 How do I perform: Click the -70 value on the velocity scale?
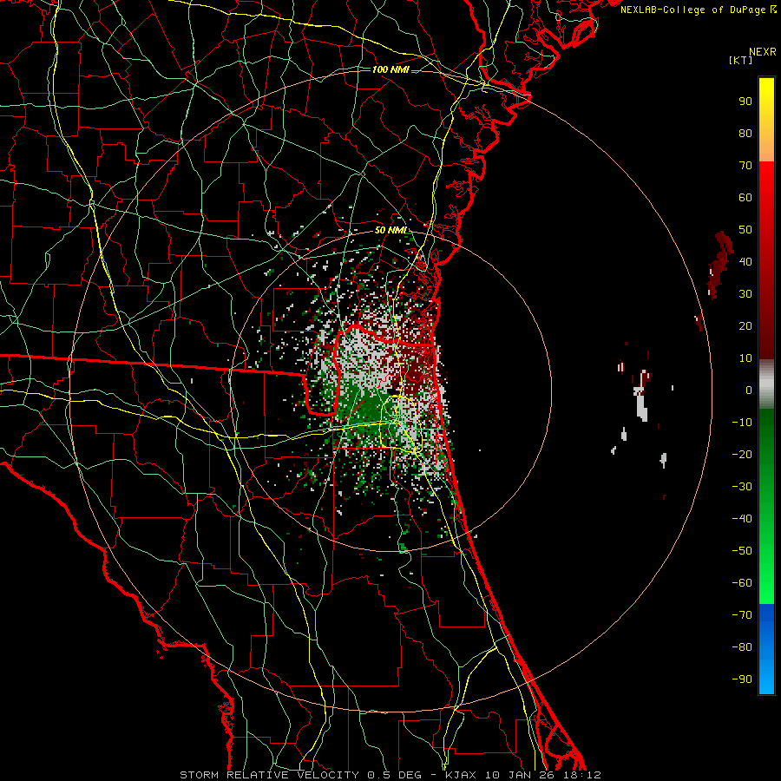pos(742,615)
